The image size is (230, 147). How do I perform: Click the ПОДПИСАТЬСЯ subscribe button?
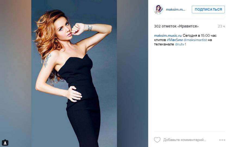pos(208,10)
